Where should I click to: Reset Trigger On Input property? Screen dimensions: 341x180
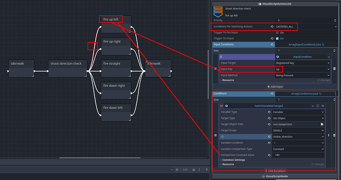(272, 39)
